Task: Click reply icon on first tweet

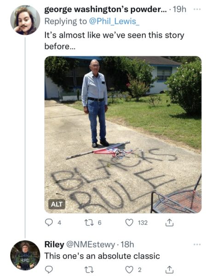Action: 49,223
